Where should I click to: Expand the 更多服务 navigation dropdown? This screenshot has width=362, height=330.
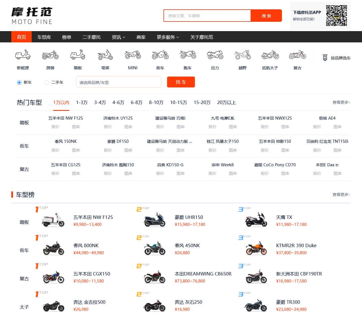[168, 37]
